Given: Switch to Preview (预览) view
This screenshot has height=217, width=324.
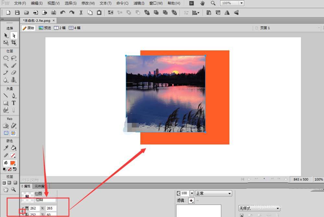Looking at the screenshot, I should [45, 28].
